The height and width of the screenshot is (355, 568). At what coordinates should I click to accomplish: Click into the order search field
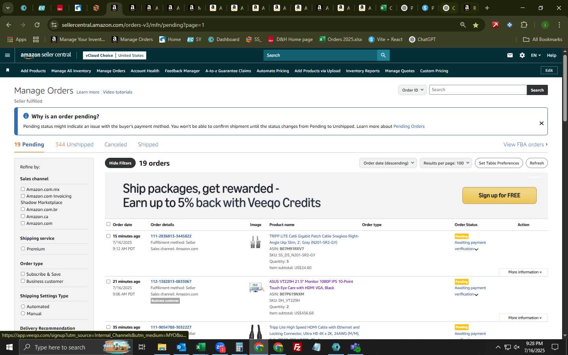click(x=478, y=90)
